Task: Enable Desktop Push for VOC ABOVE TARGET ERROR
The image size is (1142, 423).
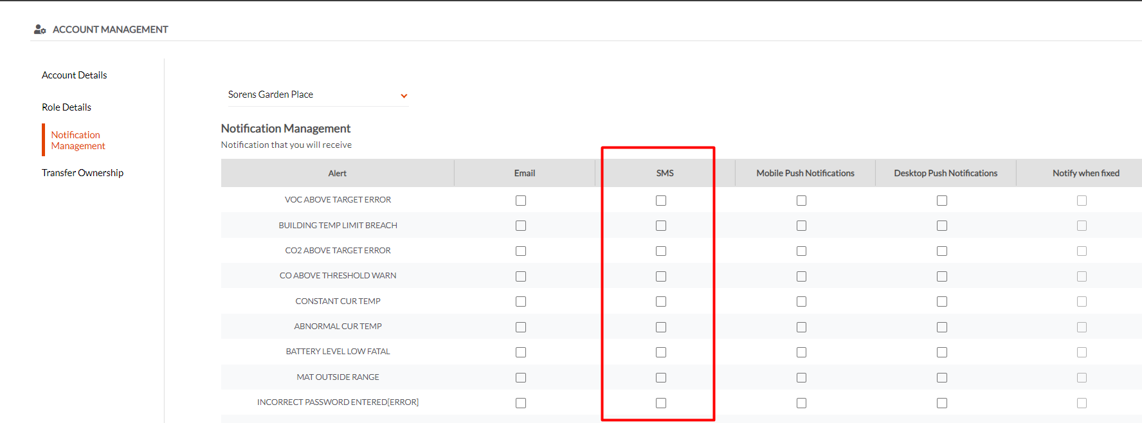Action: tap(942, 201)
